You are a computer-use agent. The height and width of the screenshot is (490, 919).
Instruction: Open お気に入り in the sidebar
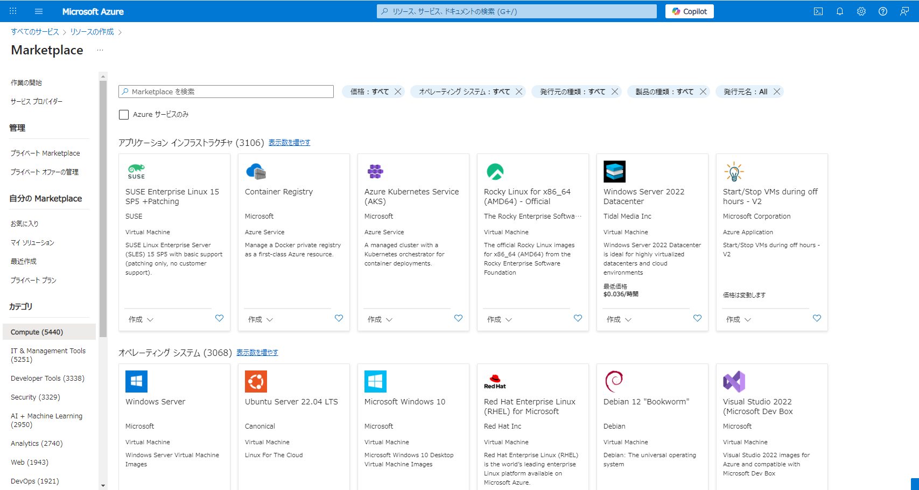coord(25,223)
